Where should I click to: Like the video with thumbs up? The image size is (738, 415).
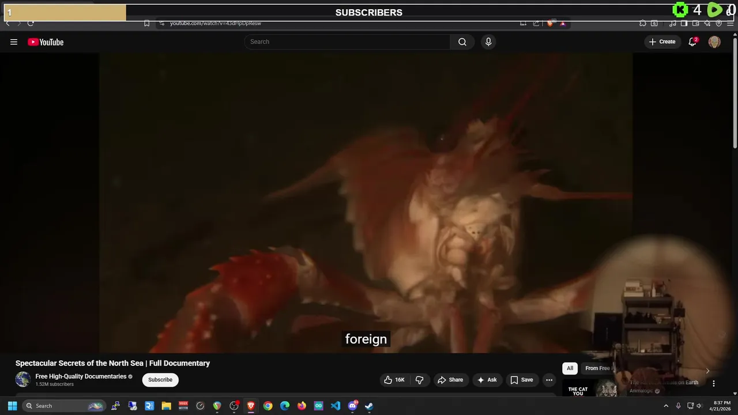394,380
